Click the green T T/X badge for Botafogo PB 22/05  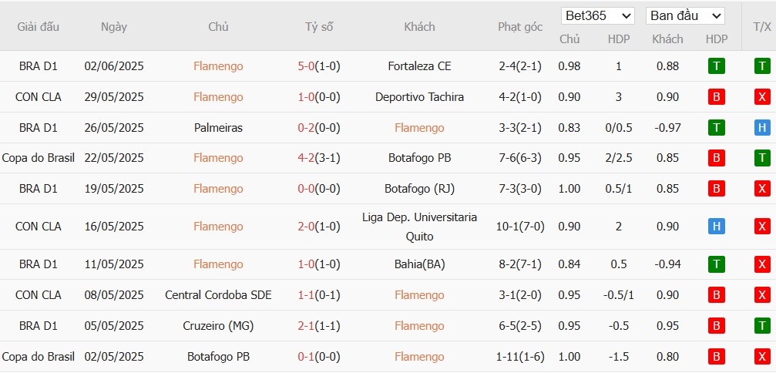pyautogui.click(x=762, y=158)
